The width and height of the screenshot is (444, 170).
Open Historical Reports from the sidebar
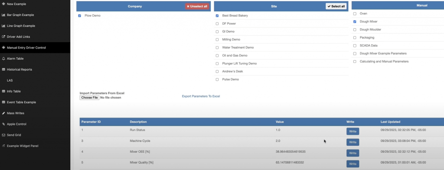point(19,69)
